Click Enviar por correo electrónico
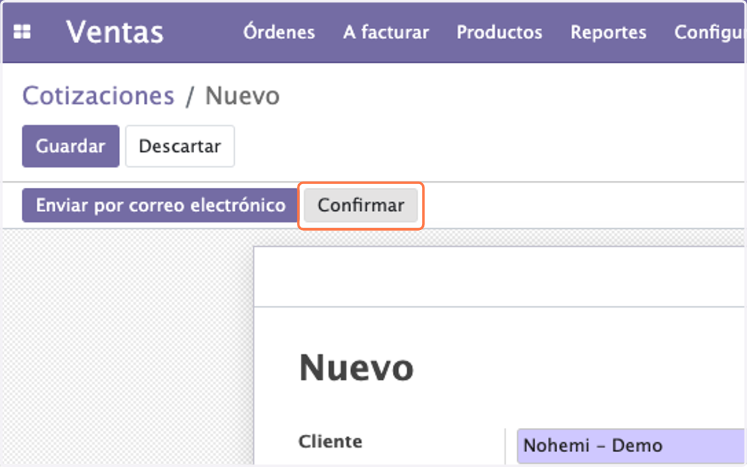Screen dimensions: 747x467 tap(160, 205)
